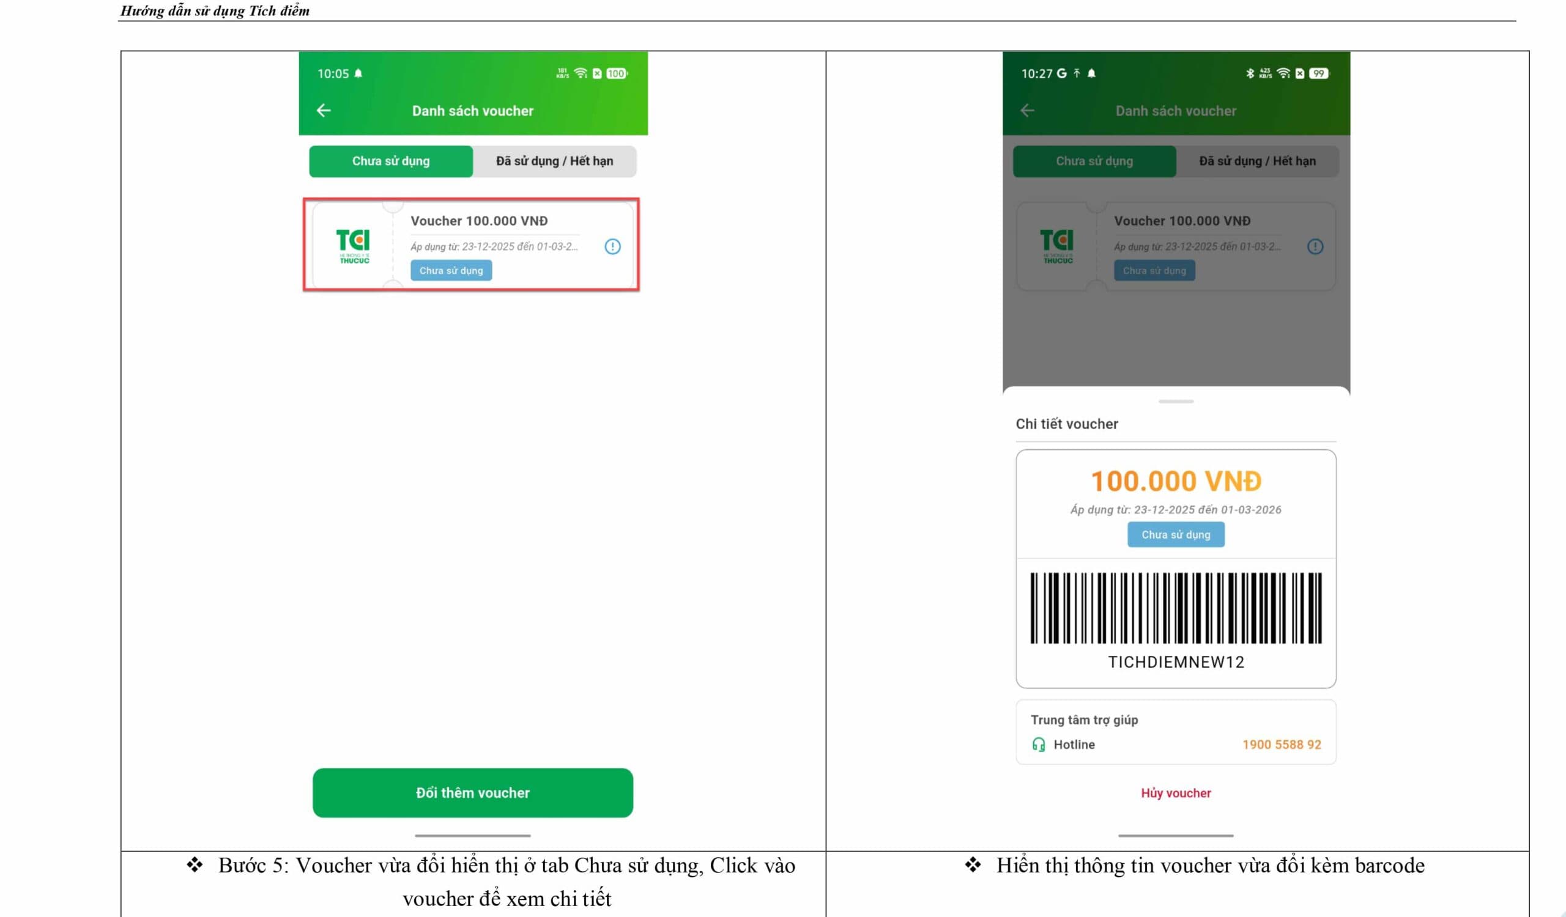Click the back arrow on right voucher screen
The image size is (1566, 917).
[x=1028, y=111]
